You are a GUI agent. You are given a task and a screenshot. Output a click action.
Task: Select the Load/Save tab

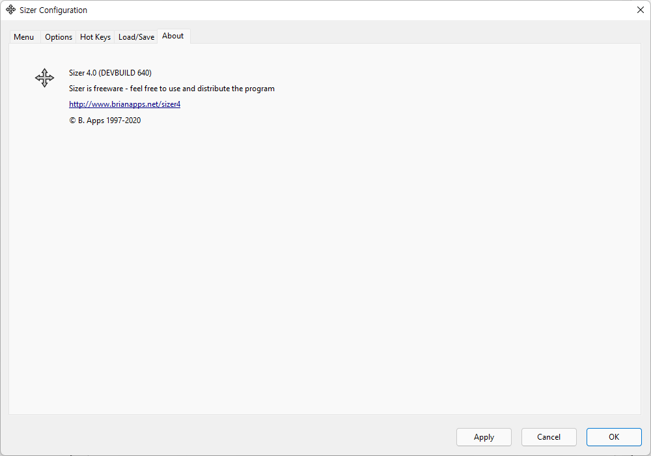click(x=136, y=37)
